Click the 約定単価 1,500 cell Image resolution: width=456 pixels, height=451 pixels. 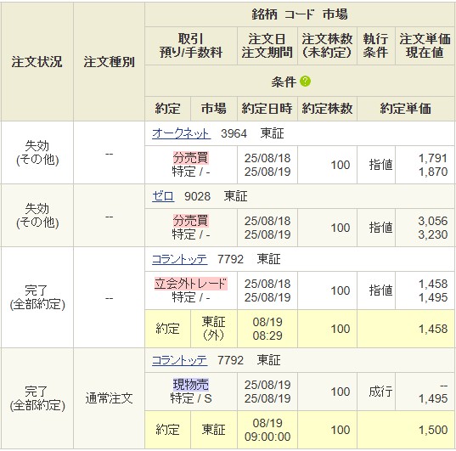point(406,430)
